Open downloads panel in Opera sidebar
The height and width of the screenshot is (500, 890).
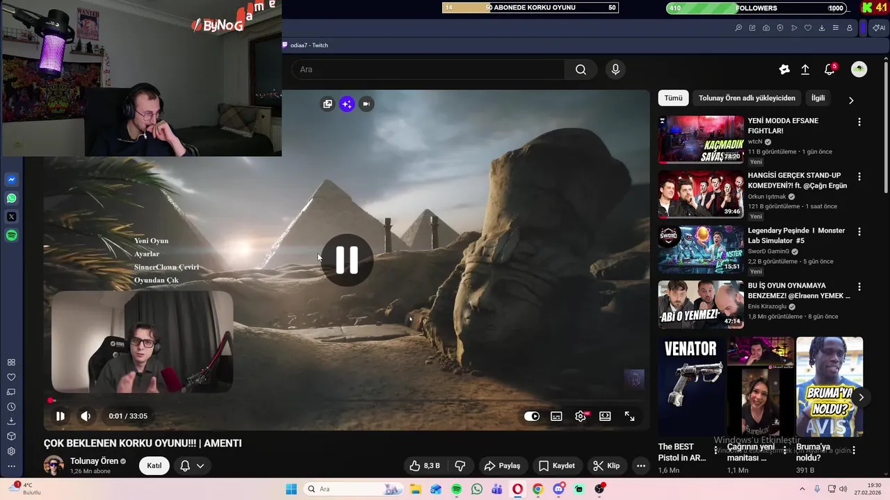[11, 422]
